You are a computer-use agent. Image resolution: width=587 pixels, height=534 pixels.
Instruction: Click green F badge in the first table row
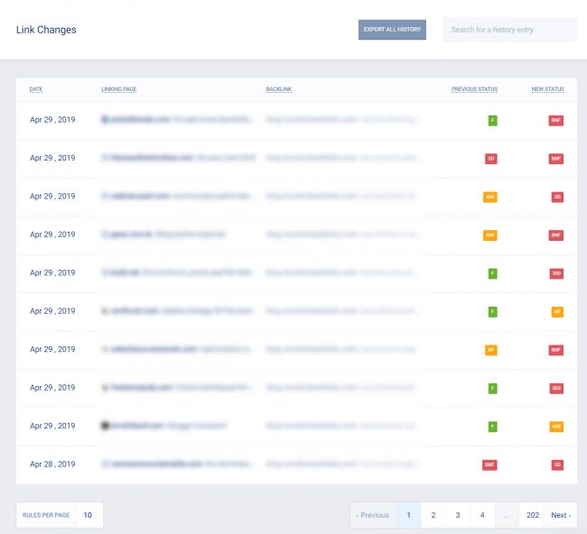492,120
